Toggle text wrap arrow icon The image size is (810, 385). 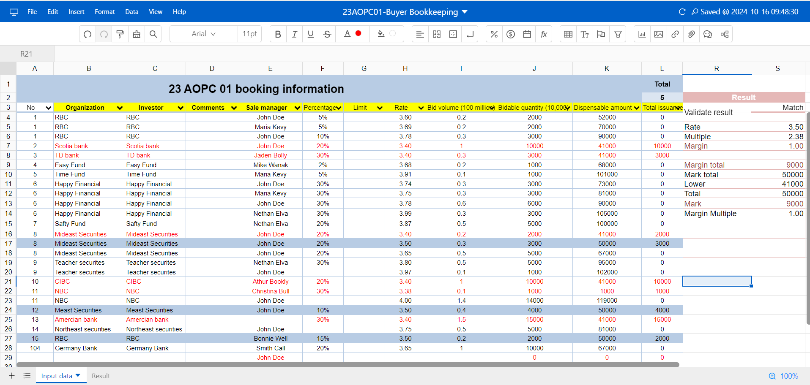[470, 34]
